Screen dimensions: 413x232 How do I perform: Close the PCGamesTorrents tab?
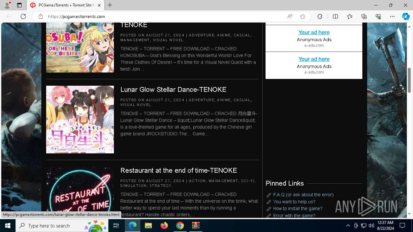click(99, 5)
